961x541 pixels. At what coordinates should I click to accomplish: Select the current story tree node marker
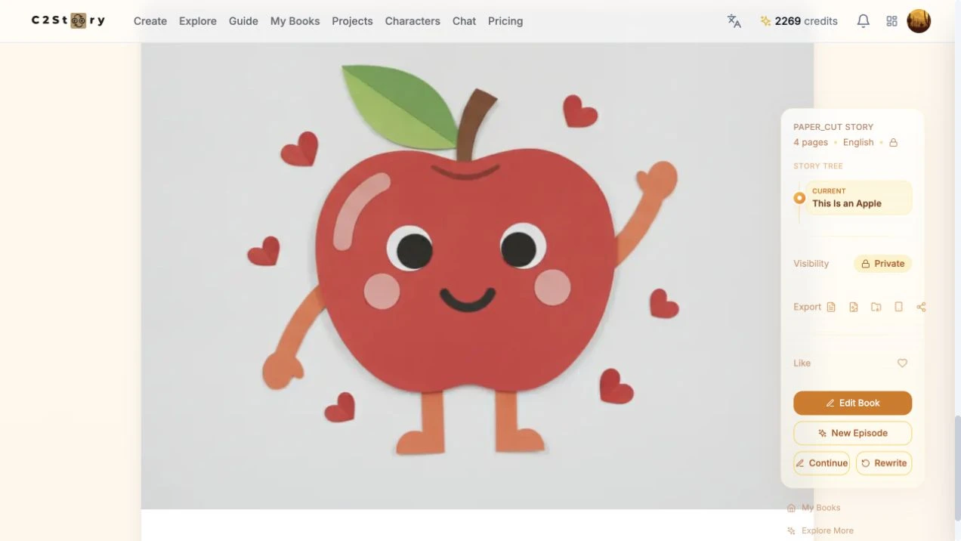pyautogui.click(x=799, y=198)
